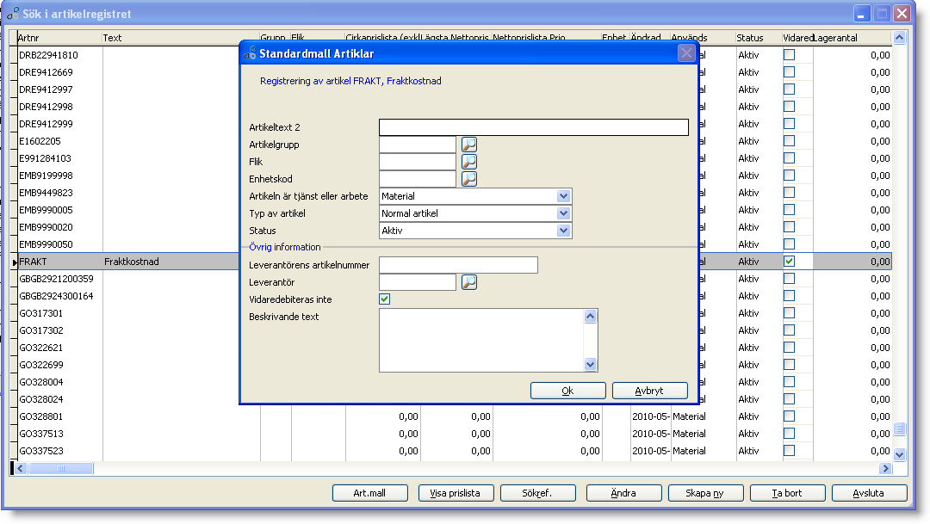Screen dimensions: 930x524
Task: Click the FRAKT row indicator arrow
Action: pyautogui.click(x=15, y=262)
